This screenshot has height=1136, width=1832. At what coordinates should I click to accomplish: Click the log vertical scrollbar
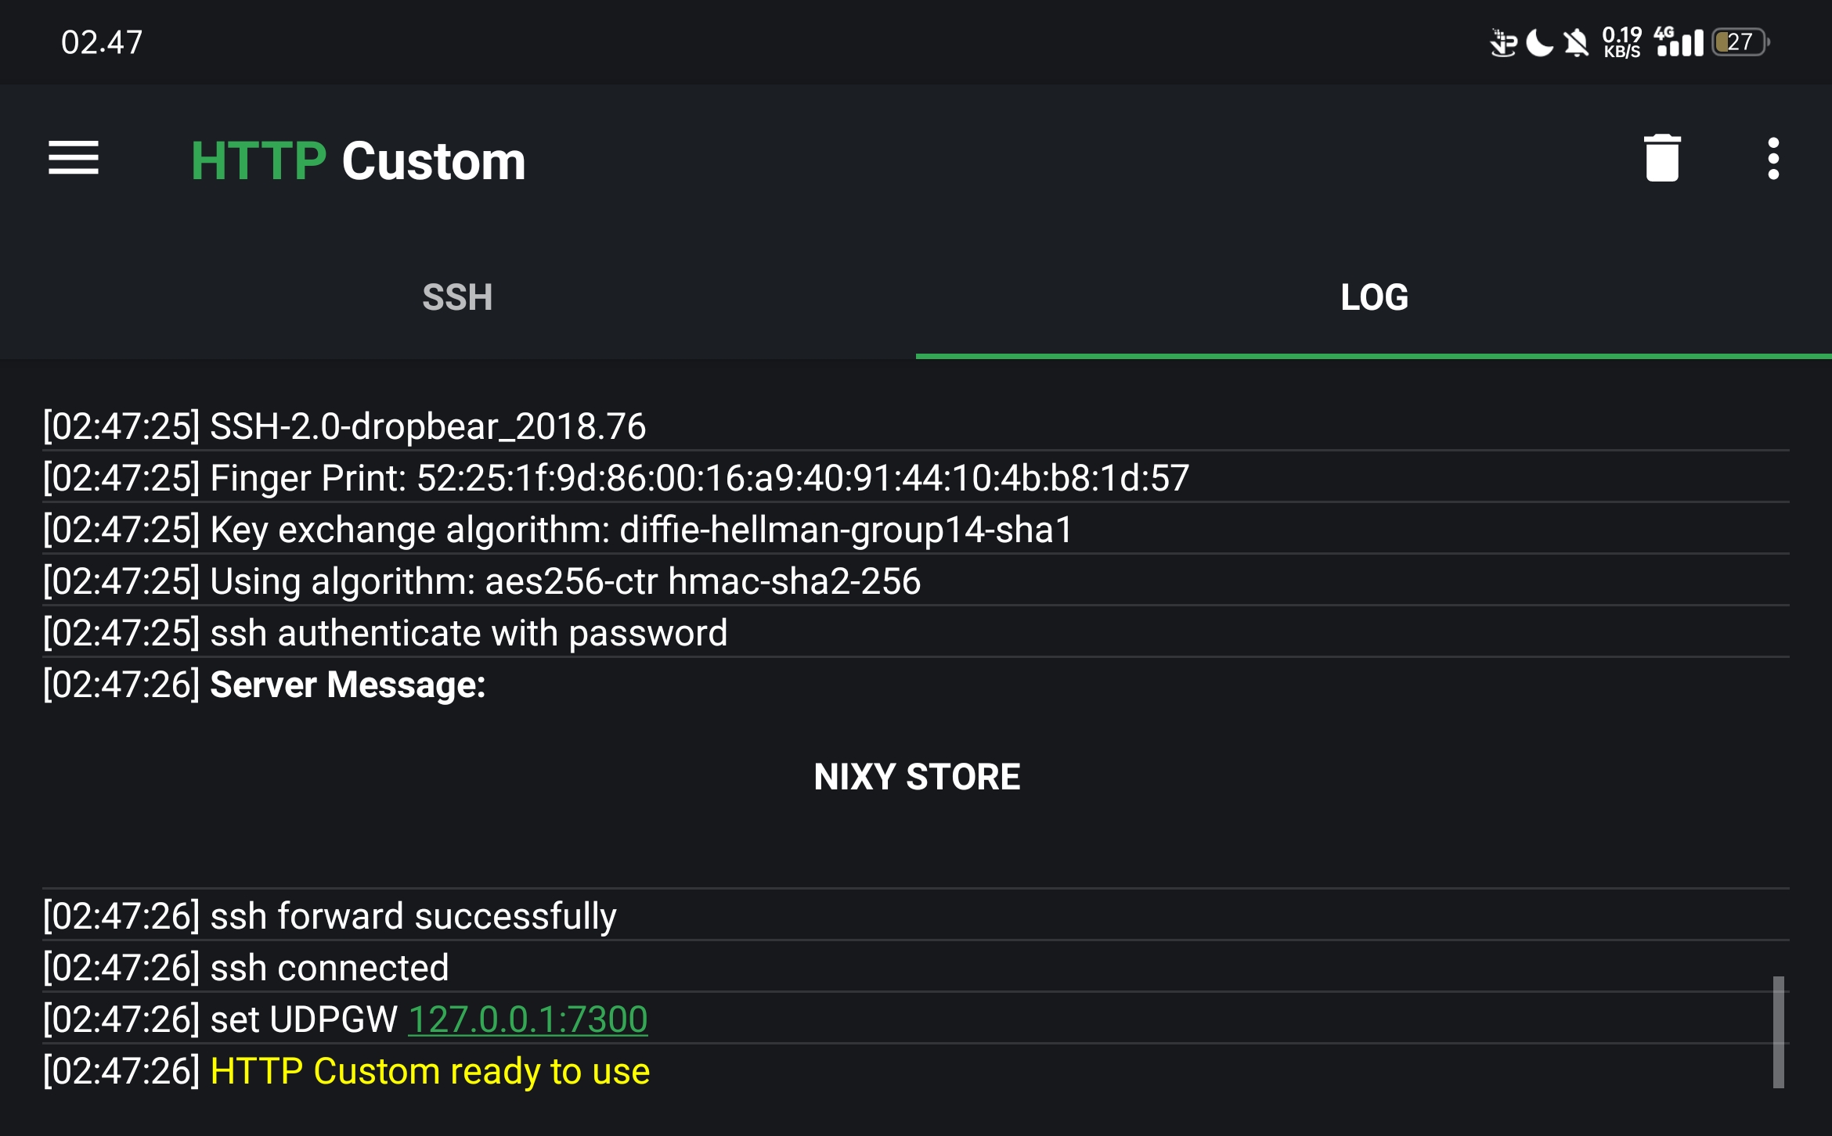1778,1031
